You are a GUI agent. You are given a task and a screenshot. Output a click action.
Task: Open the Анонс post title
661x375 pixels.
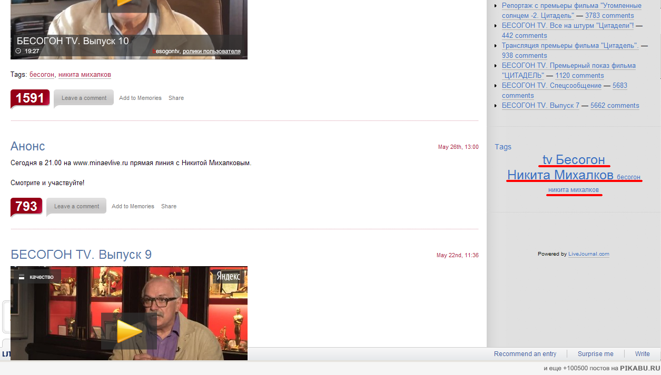pyautogui.click(x=28, y=146)
